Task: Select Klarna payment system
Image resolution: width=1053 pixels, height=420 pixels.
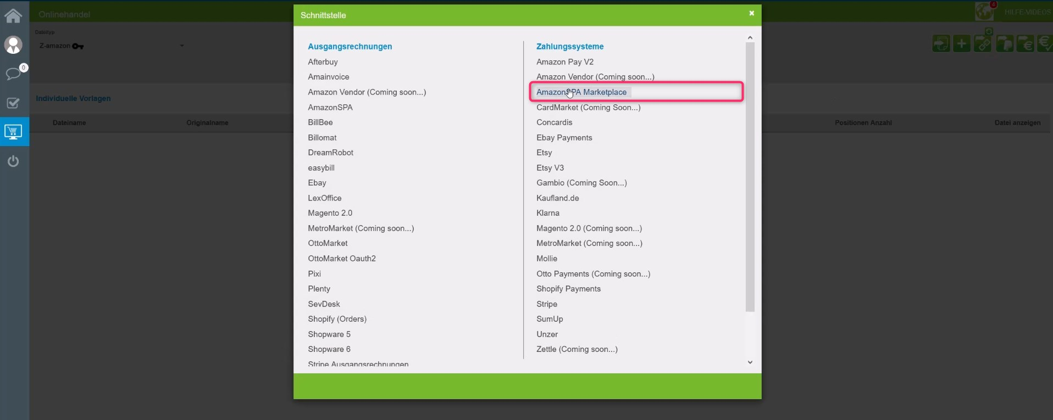Action: coord(548,213)
